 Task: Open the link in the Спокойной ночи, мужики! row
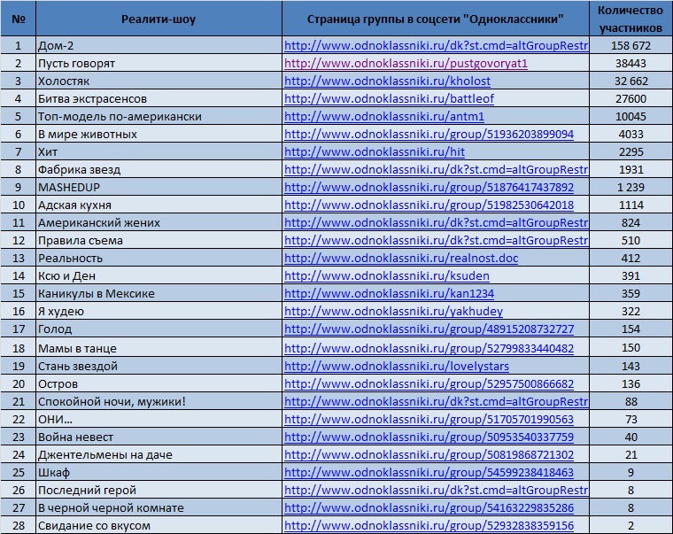(436, 402)
